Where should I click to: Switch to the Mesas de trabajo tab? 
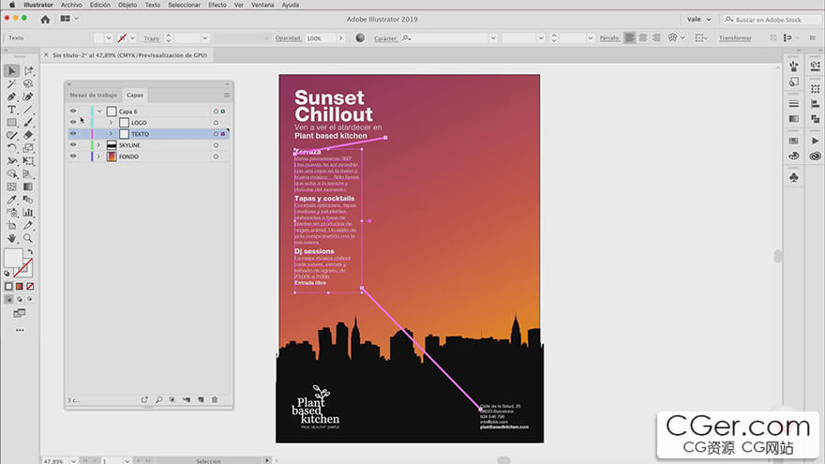click(93, 96)
